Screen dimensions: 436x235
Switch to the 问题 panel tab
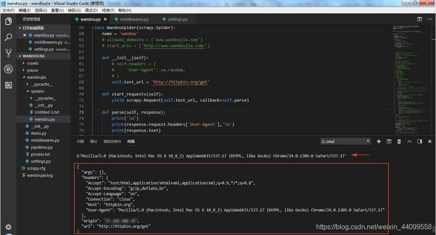tap(80, 141)
